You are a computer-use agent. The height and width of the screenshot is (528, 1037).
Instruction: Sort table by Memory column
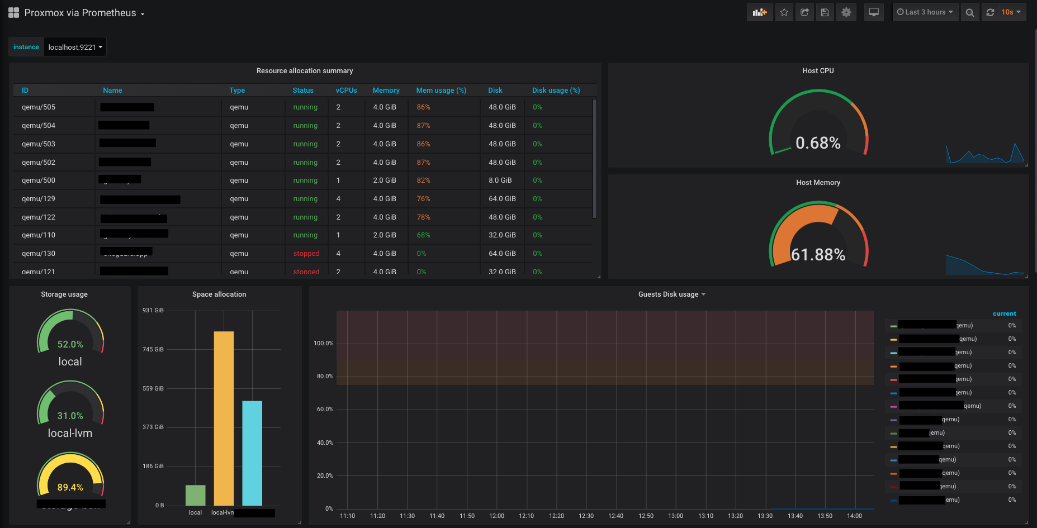click(x=386, y=91)
